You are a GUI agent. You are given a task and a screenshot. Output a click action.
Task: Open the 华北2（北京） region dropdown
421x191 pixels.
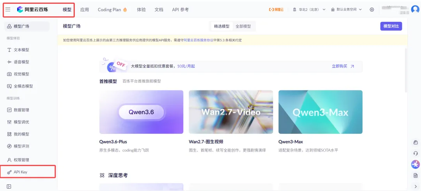click(x=309, y=9)
